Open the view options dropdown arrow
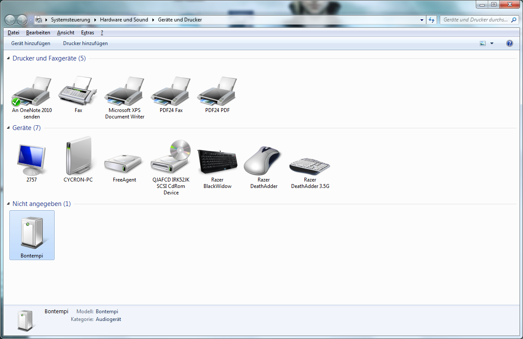The width and height of the screenshot is (523, 339). (x=492, y=43)
